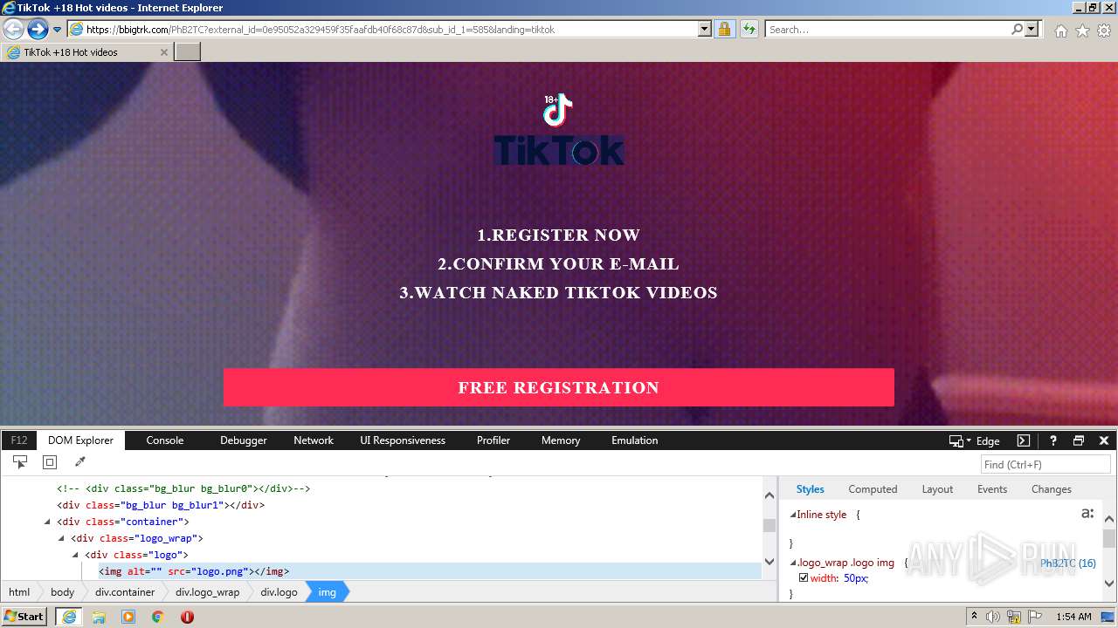
Task: Switch to the Console tab
Action: 165,440
